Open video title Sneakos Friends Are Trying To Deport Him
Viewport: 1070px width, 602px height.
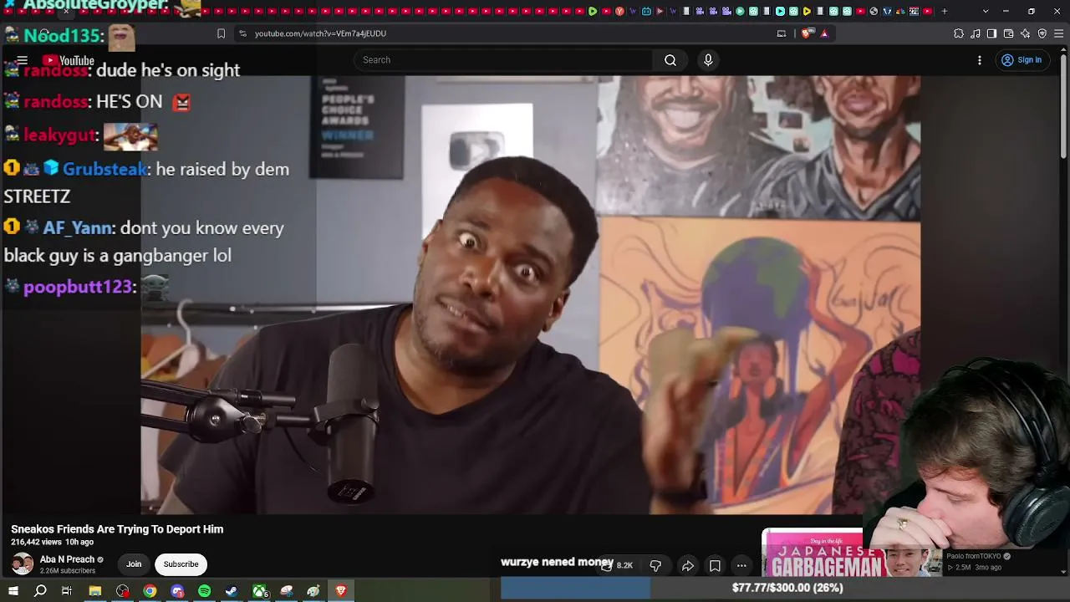tap(117, 529)
